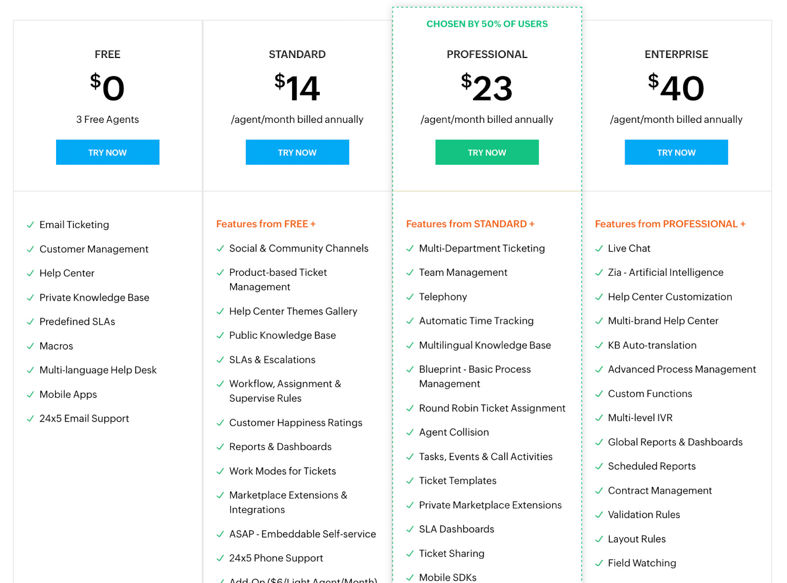The width and height of the screenshot is (787, 583).
Task: Click the CHOSEN BY 50% OF USERS banner
Action: pos(487,24)
